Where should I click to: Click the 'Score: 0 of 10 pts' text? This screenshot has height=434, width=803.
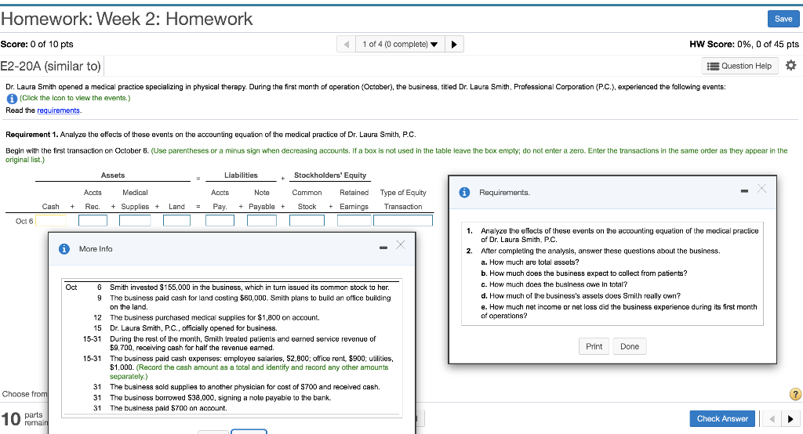(x=37, y=44)
